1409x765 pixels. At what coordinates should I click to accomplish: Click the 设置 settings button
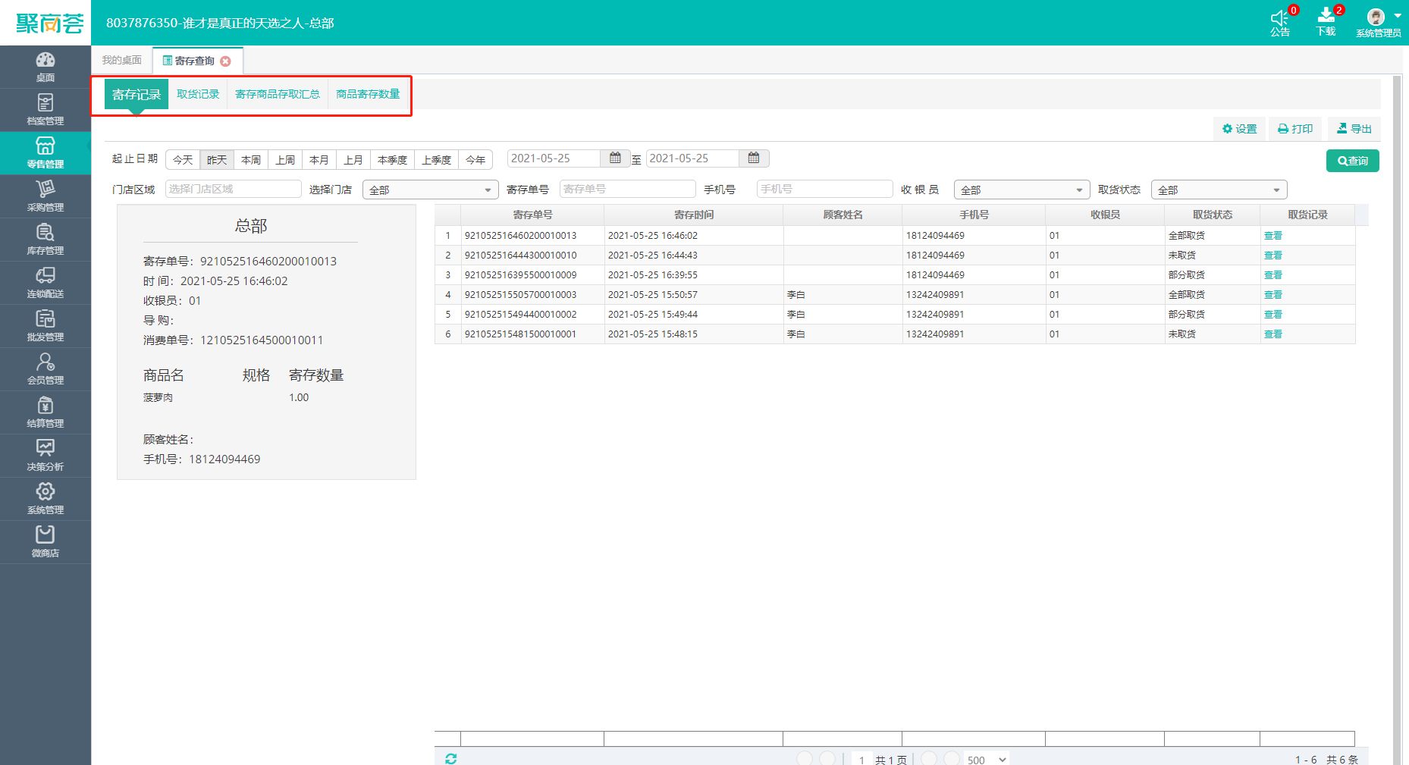click(x=1239, y=129)
